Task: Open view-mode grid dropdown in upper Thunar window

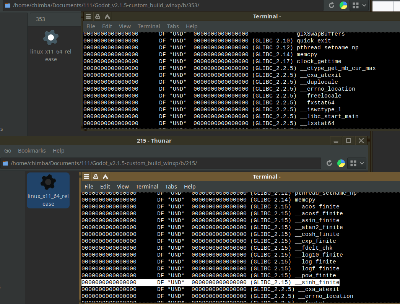Action: click(359, 5)
